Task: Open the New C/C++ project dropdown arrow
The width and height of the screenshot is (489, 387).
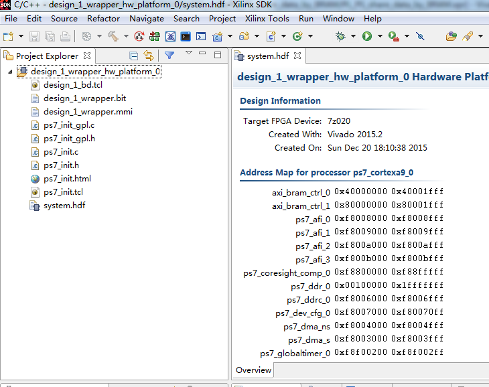Action: 230,36
